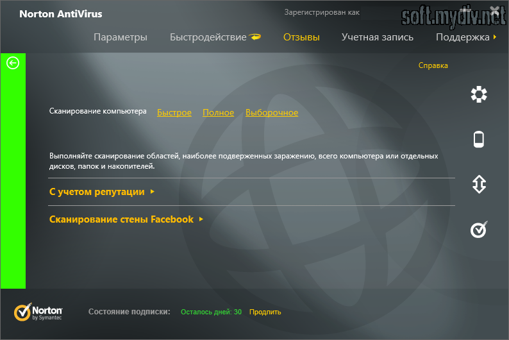Image resolution: width=509 pixels, height=340 pixels.
Task: Click the up-down arrows network icon
Action: click(479, 185)
